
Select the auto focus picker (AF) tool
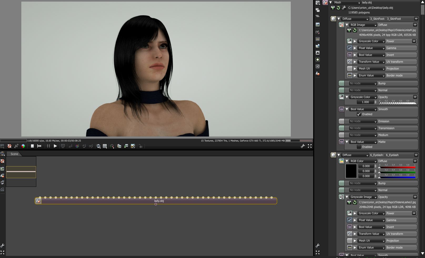tap(70, 146)
